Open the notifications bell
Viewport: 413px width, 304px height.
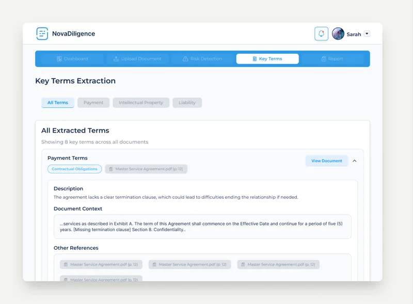pos(321,34)
